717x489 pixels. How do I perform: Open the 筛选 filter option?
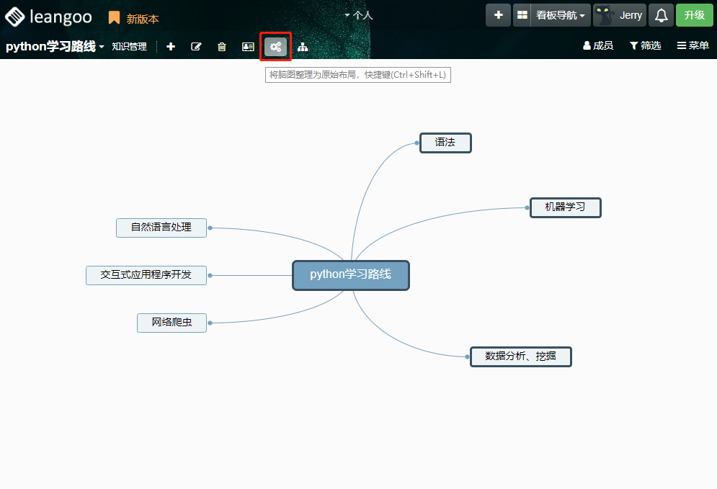[645, 45]
